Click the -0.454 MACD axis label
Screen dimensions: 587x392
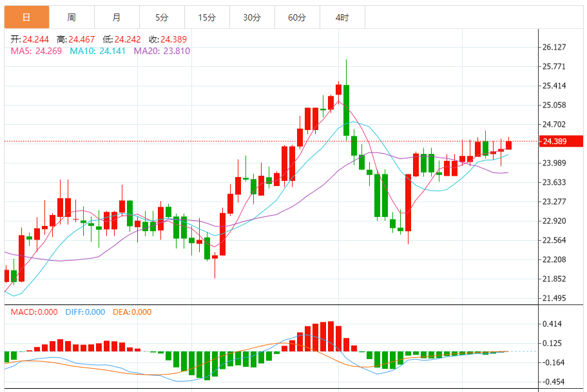click(x=552, y=382)
